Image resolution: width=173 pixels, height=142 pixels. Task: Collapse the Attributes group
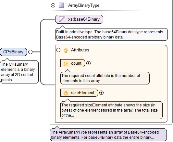coord(58,50)
